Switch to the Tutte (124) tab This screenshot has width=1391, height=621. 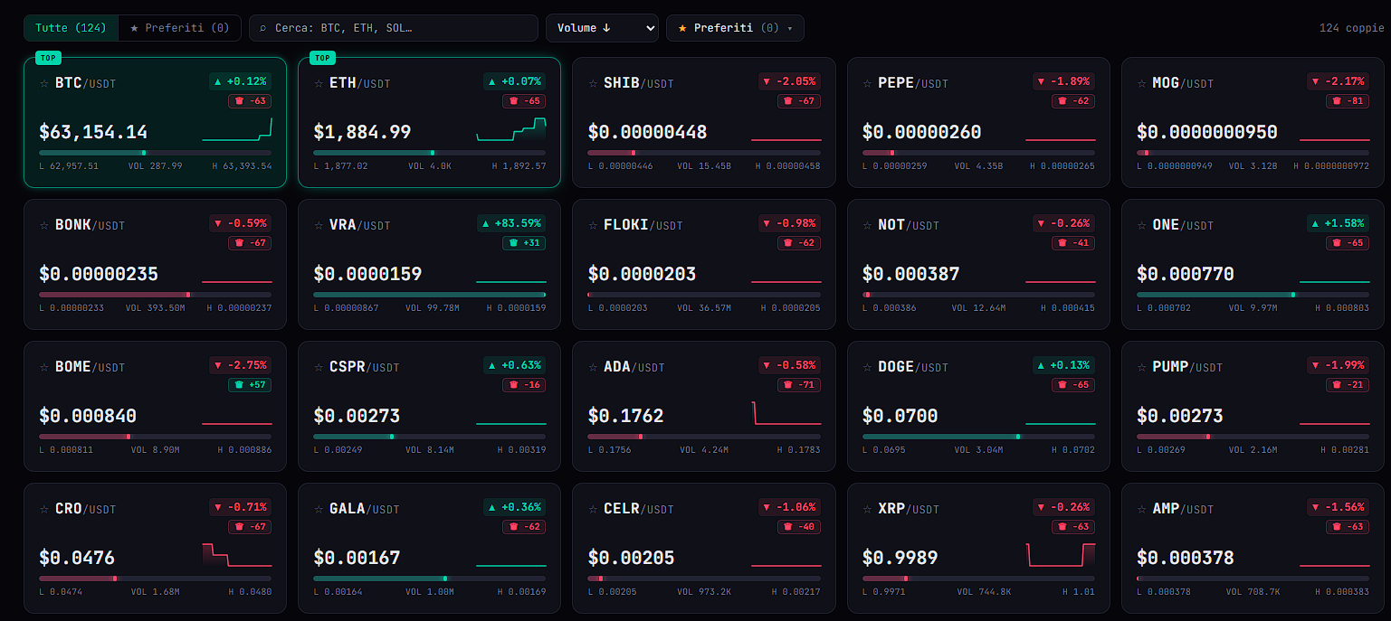71,28
